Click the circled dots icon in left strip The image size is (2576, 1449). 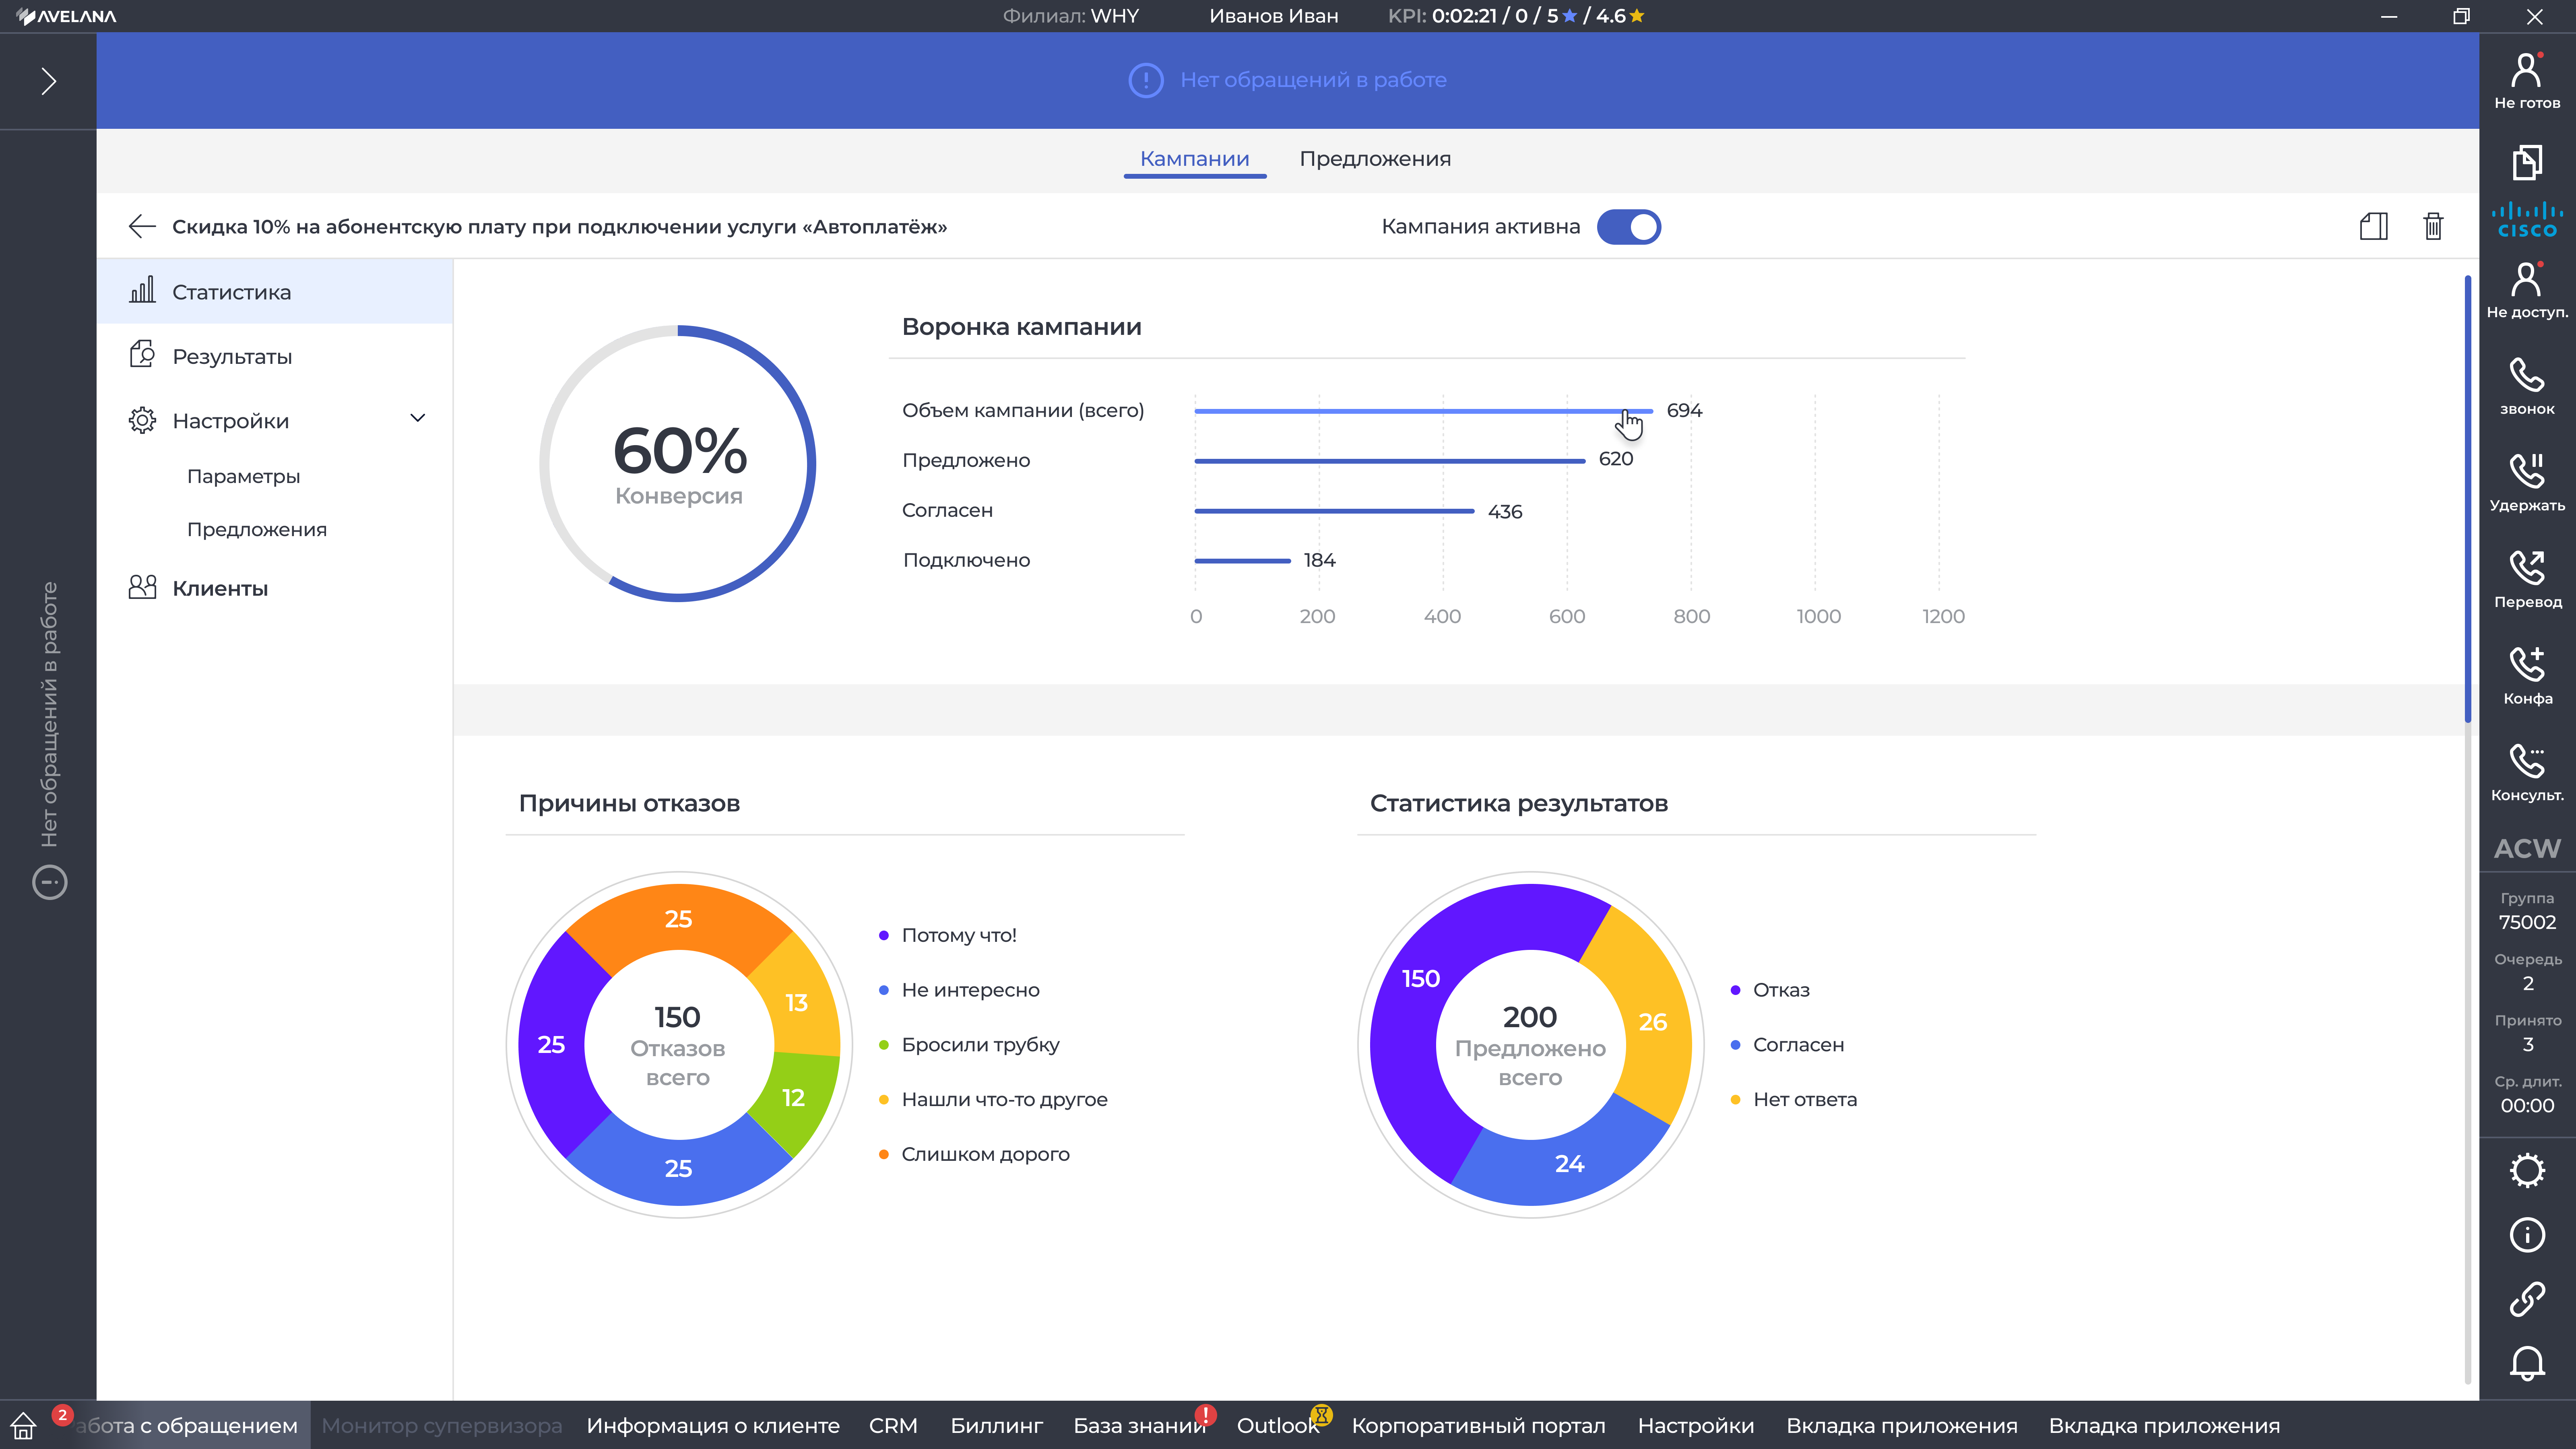pyautogui.click(x=49, y=882)
